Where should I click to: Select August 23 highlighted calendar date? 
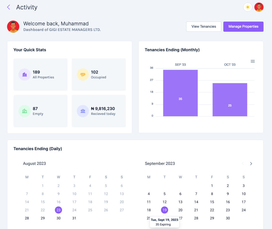tap(59, 210)
